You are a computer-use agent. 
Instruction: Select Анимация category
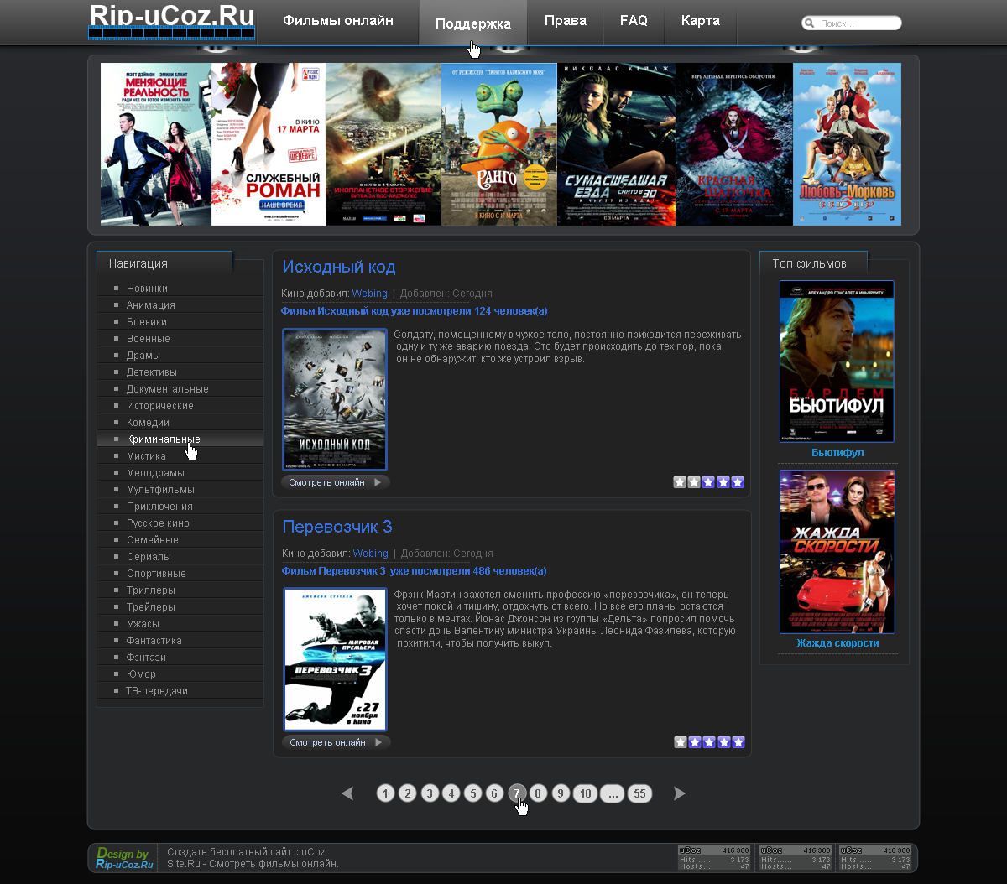(180, 305)
